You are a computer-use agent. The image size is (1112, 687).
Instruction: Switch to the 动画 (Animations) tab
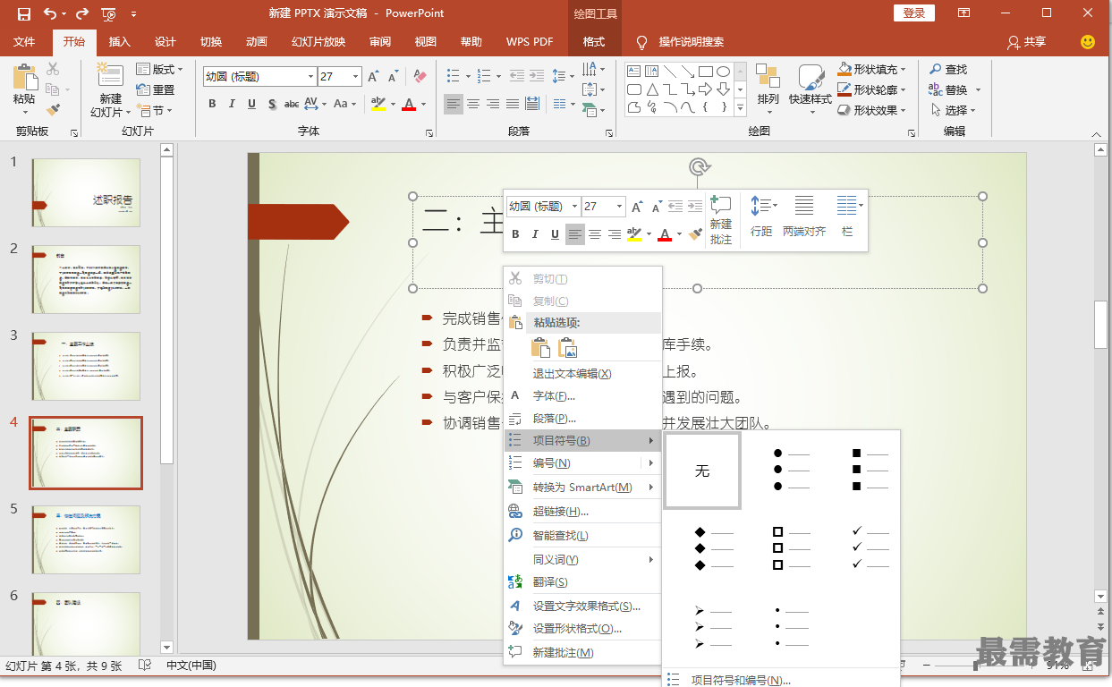coord(256,42)
